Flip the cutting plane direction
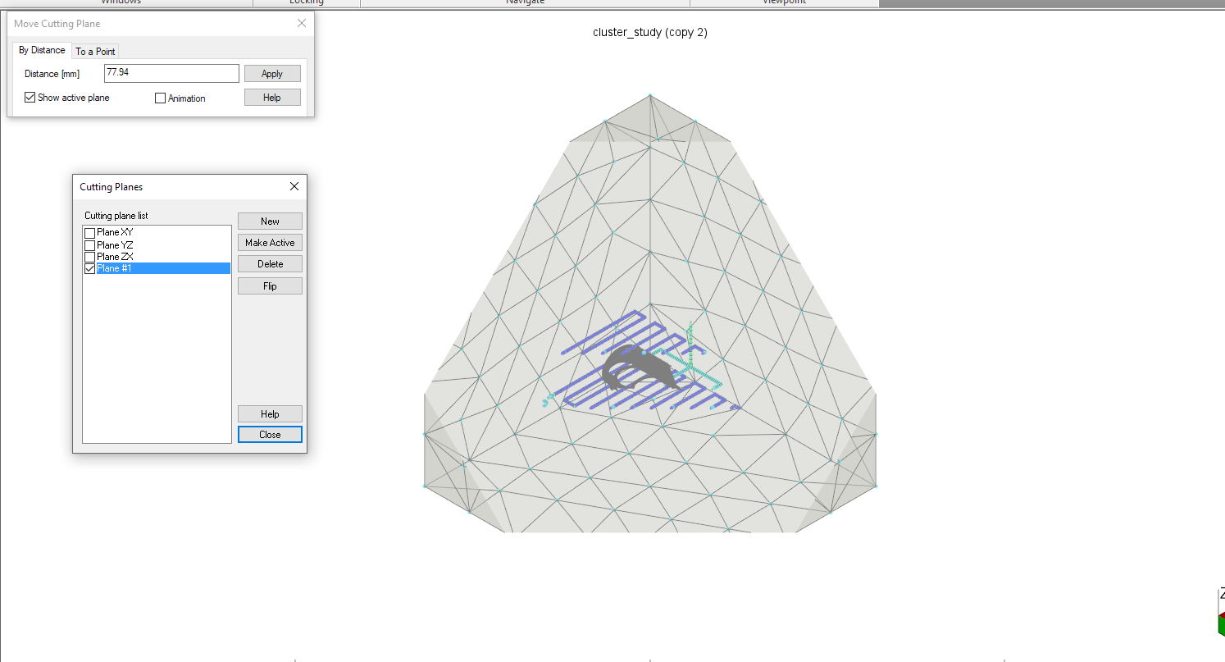This screenshot has width=1225, height=662. [x=270, y=286]
